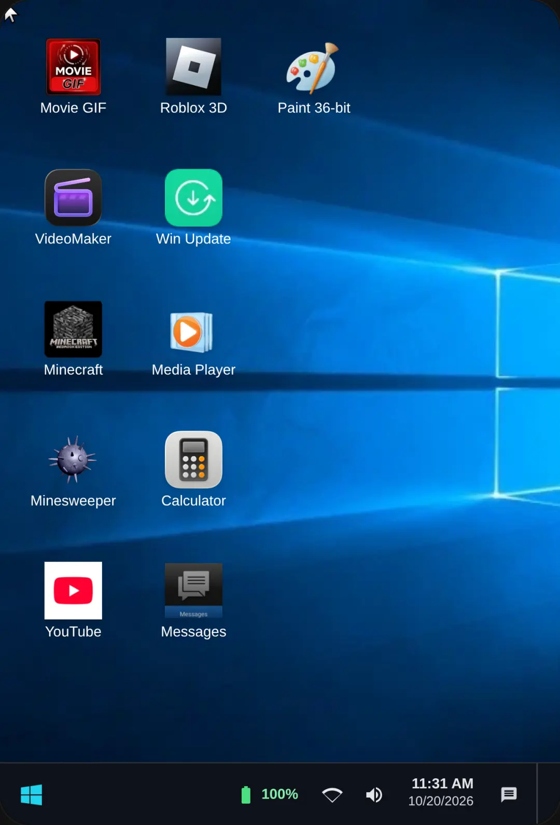Open the Minesweeper mine icon
Viewport: 560px width, 825px height.
[73, 459]
